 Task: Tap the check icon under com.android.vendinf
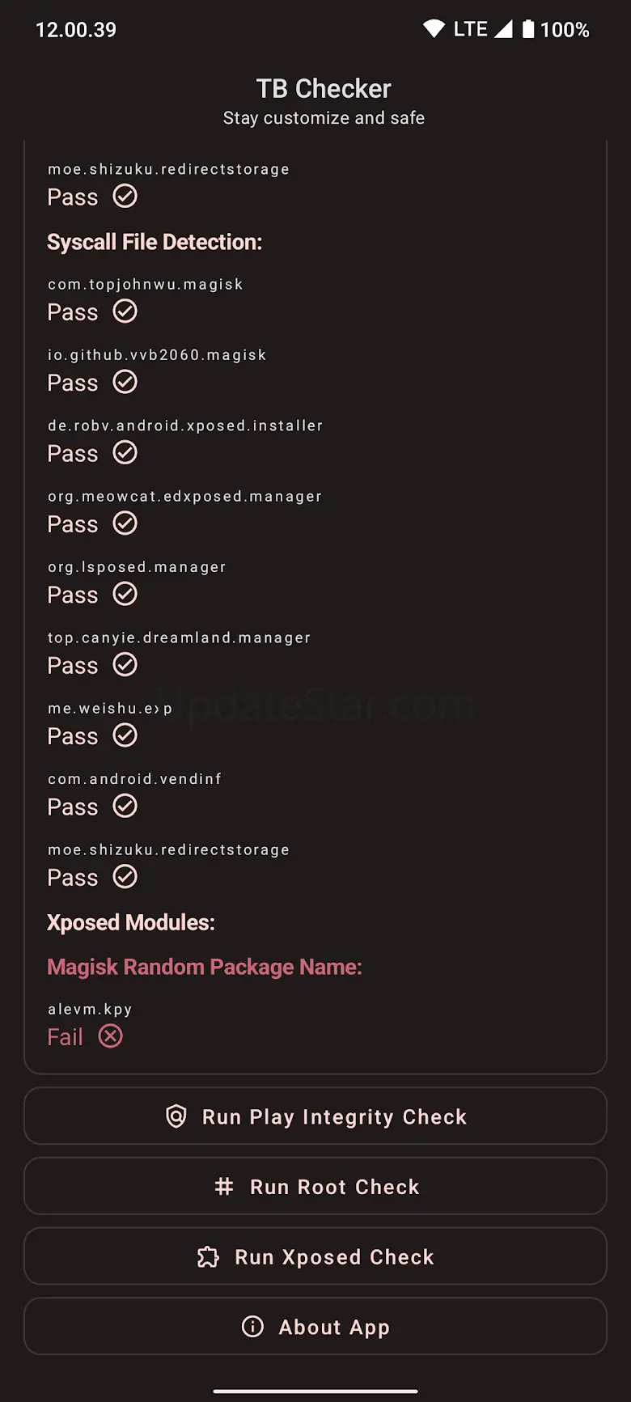click(125, 807)
